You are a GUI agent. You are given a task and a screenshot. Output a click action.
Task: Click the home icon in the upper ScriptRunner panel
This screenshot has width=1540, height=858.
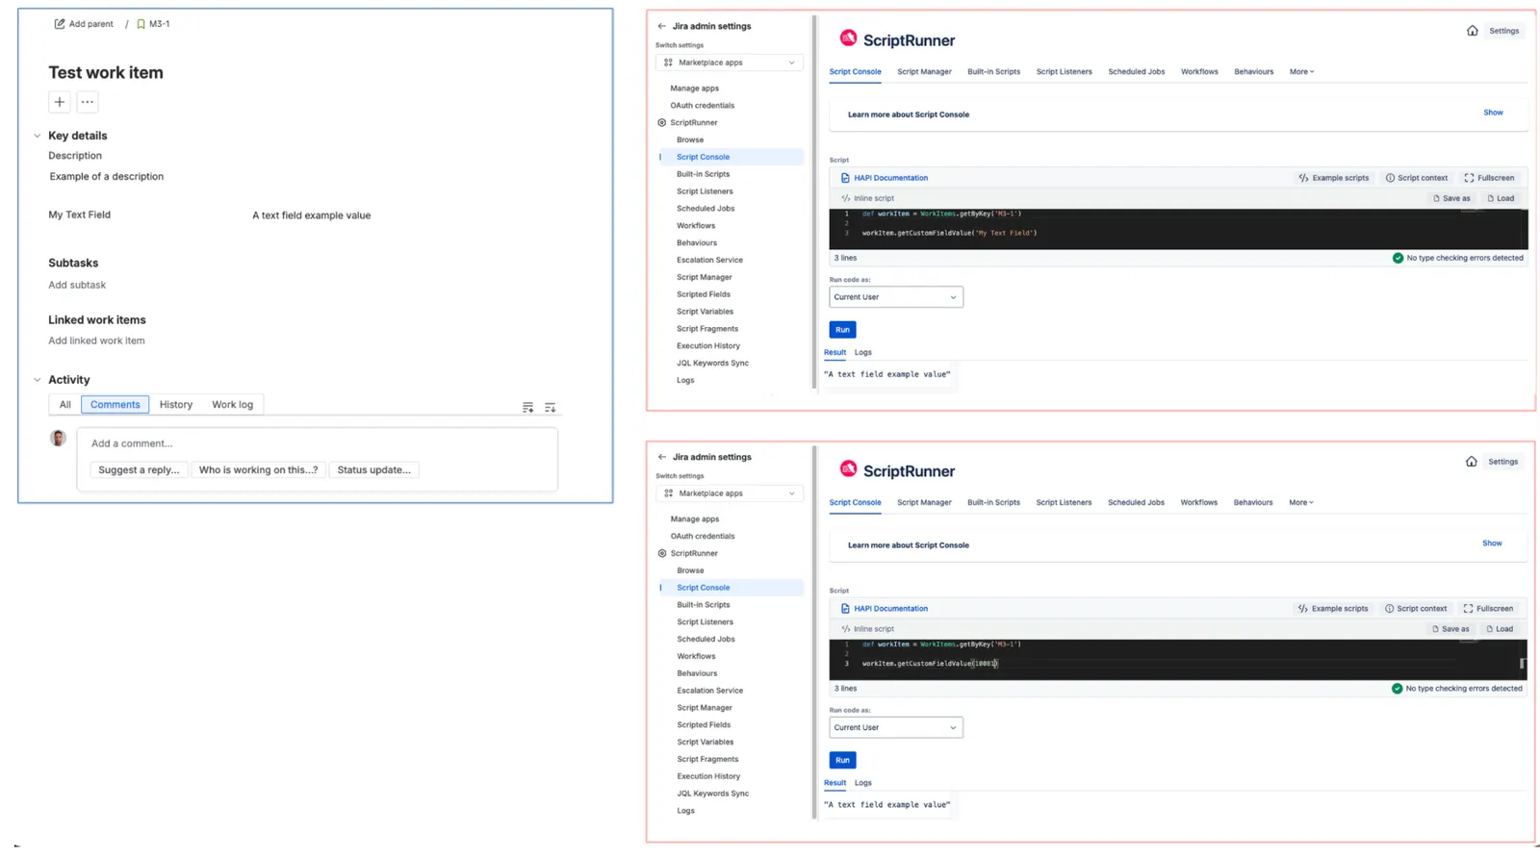1472,31
